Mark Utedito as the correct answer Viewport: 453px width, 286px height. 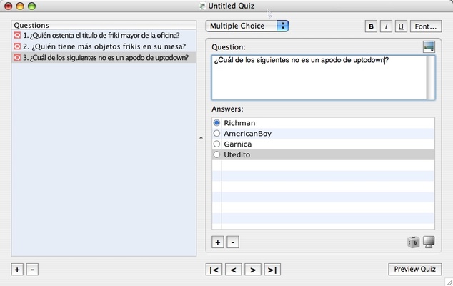click(216, 154)
